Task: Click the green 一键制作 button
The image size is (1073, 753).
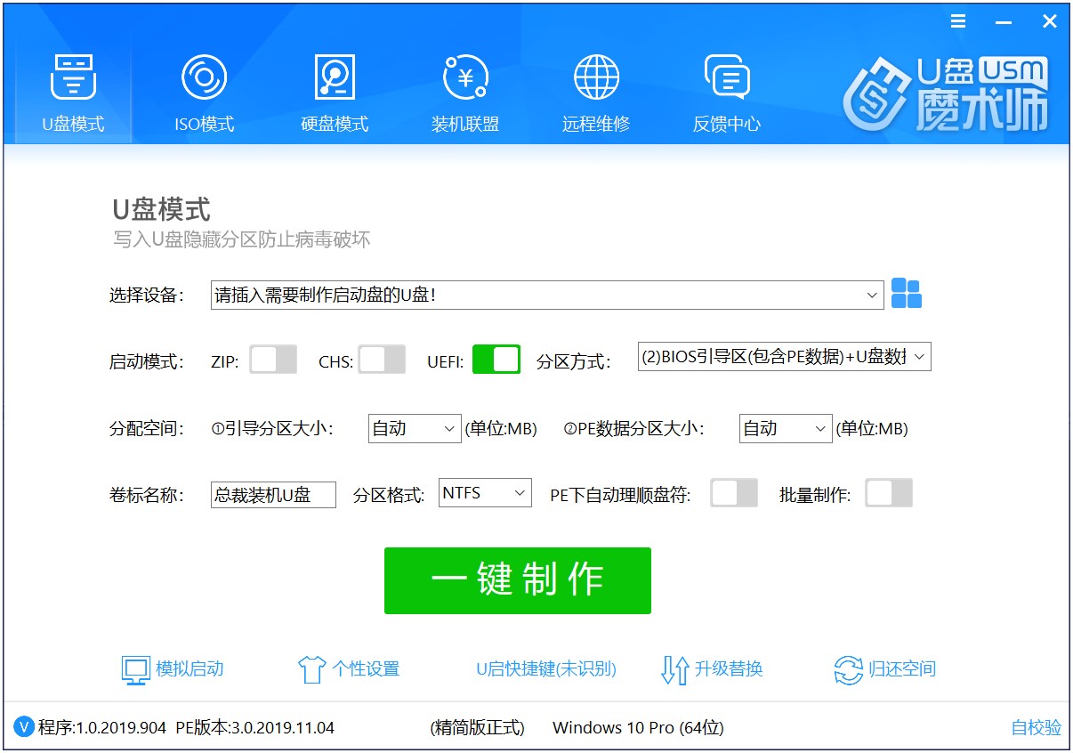Action: (x=517, y=580)
